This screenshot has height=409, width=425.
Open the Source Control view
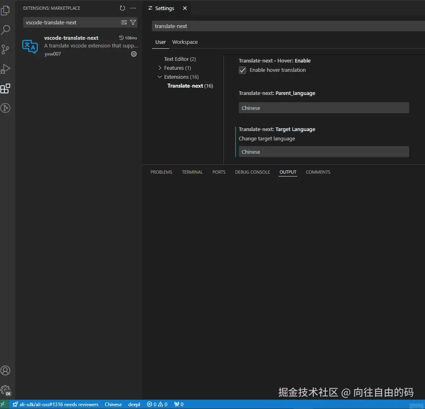pos(5,50)
